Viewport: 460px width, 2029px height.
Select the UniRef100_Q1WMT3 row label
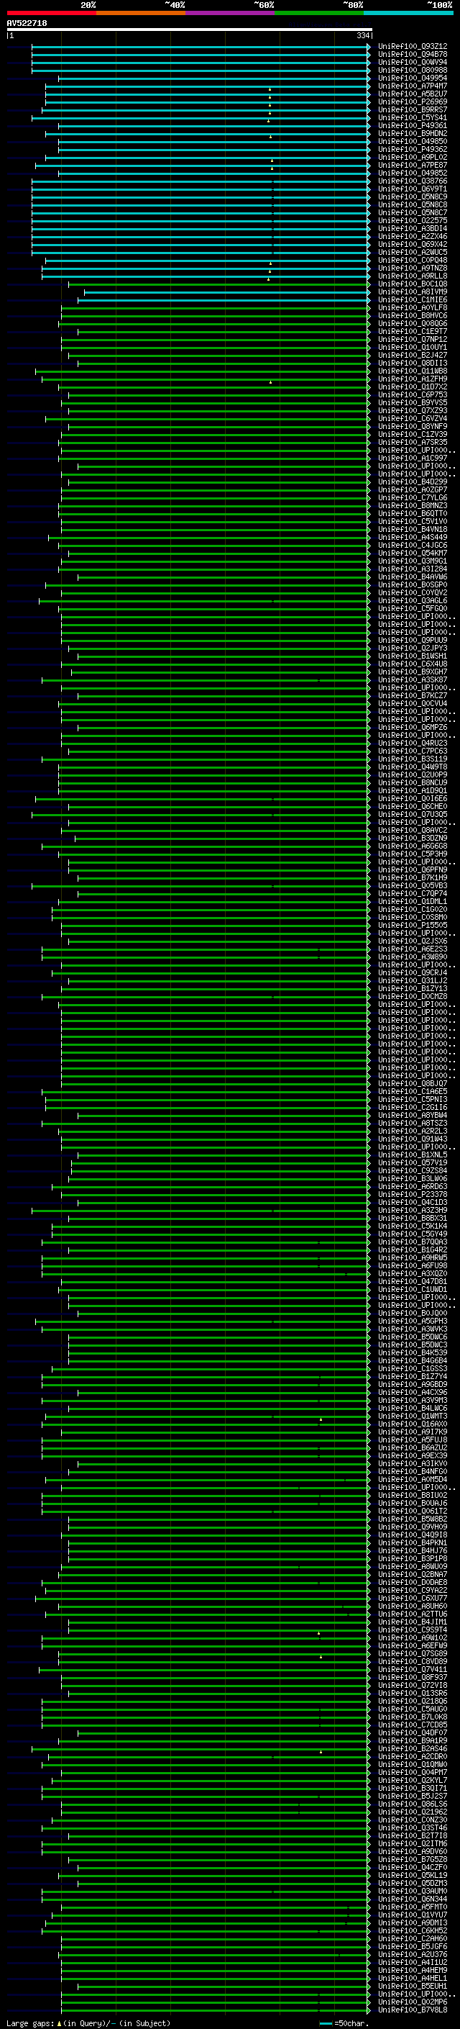413,1416
